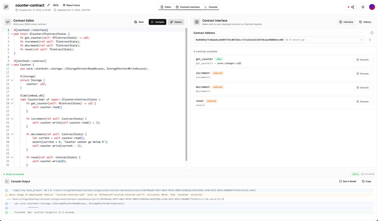Click the 'Exit: 0' status badge
378x221 pixels.
tap(356, 174)
